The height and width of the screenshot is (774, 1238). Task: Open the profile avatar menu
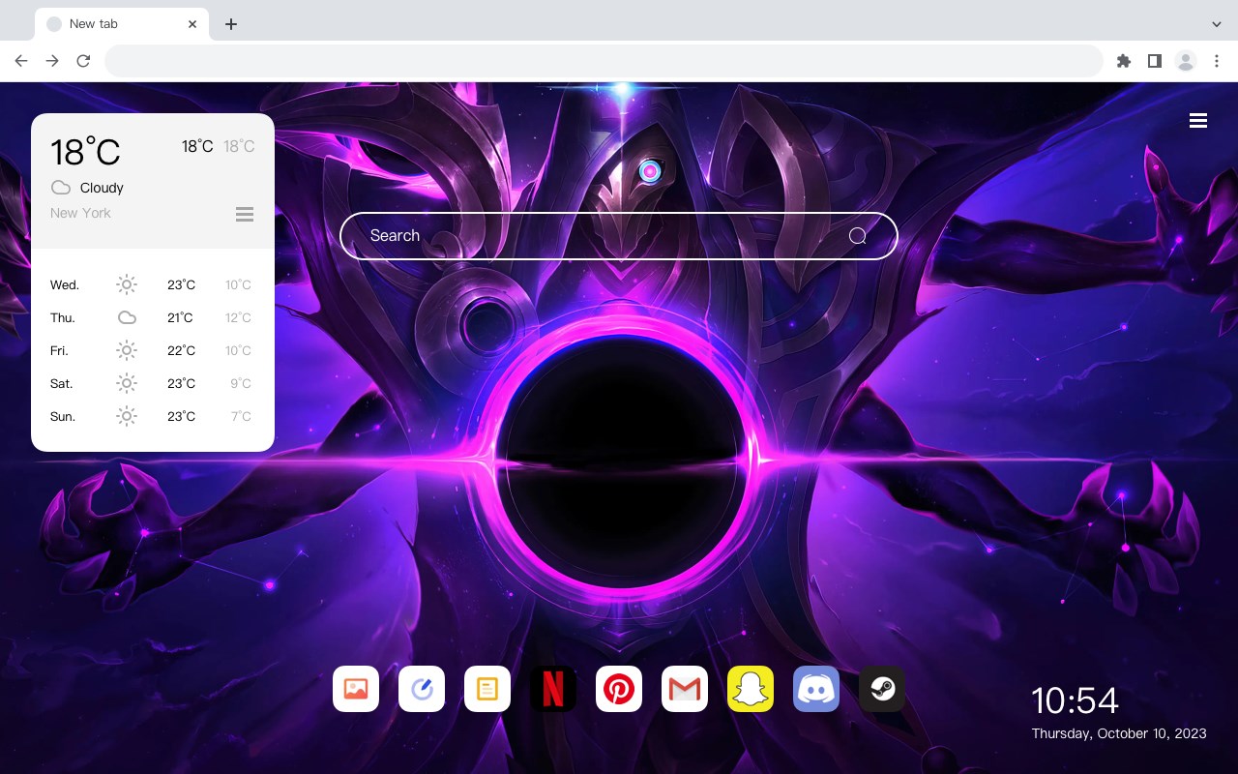1186,61
